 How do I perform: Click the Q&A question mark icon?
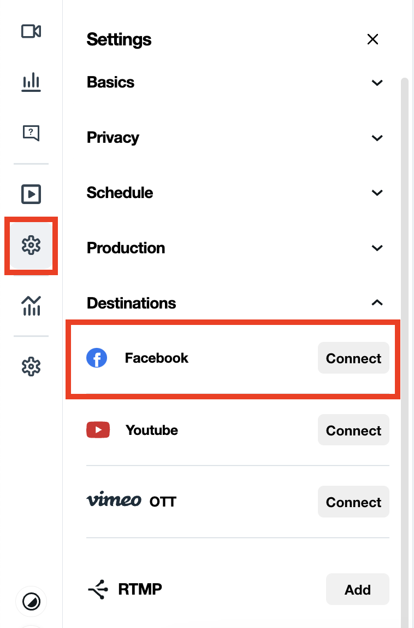[31, 133]
